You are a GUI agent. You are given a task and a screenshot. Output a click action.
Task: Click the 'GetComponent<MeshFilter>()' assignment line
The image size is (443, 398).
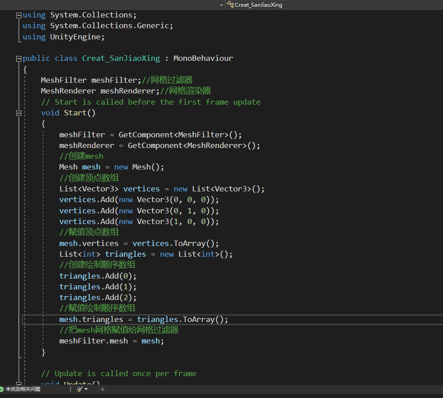[150, 135]
